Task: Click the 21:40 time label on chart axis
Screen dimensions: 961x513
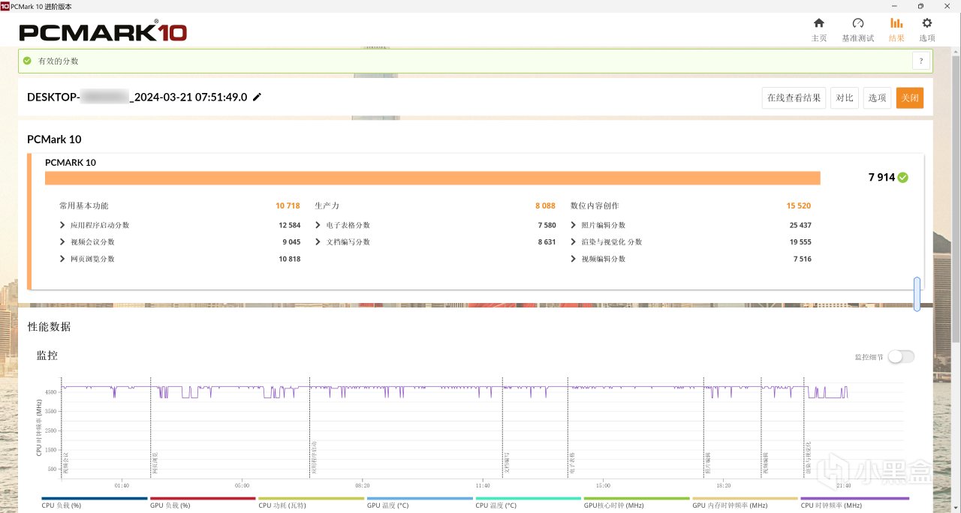Action: pyautogui.click(x=843, y=485)
